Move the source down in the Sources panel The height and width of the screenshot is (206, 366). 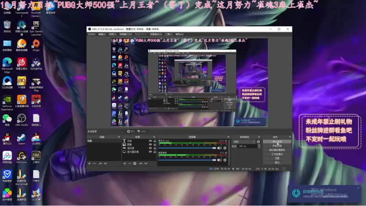coord(145,163)
